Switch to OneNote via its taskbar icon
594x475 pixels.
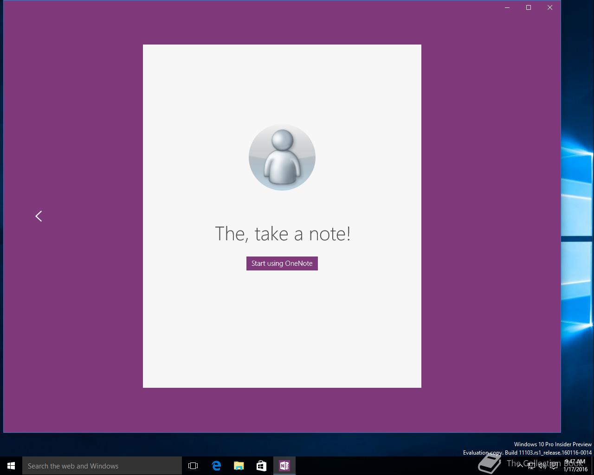coord(284,466)
